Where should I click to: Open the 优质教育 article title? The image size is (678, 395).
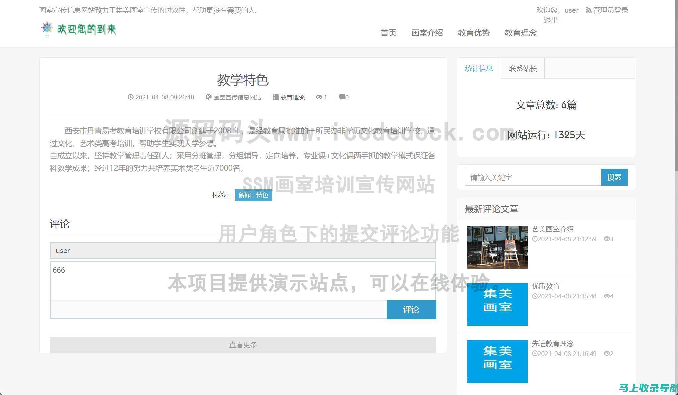click(x=545, y=286)
